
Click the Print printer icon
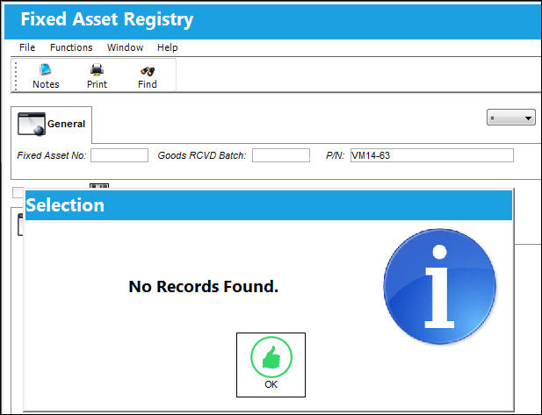[x=97, y=69]
